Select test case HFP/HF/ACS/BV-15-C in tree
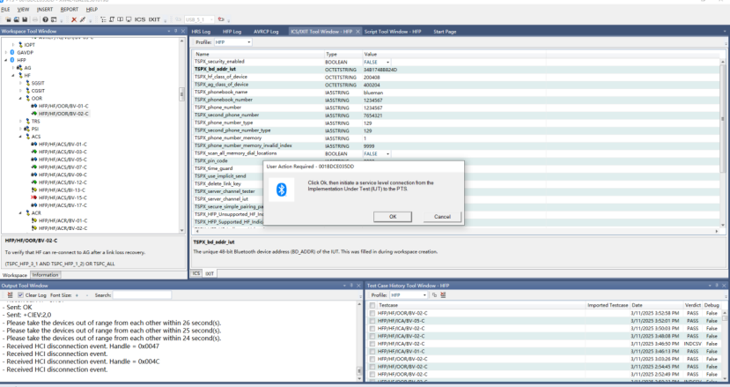This screenshot has height=387, width=730. click(x=63, y=197)
